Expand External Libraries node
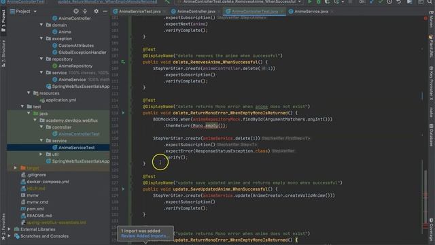The width and height of the screenshot is (435, 245). coord(9,229)
